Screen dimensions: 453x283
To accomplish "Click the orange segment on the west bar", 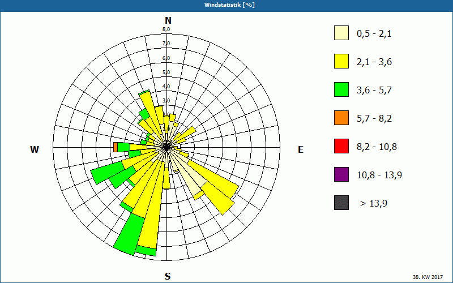I will click(x=116, y=147).
